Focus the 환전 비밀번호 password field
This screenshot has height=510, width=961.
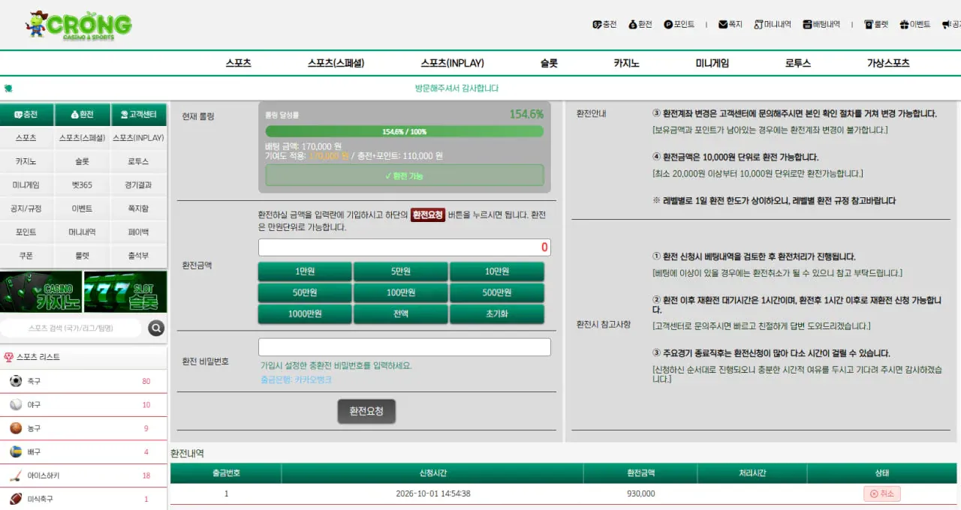click(x=404, y=347)
